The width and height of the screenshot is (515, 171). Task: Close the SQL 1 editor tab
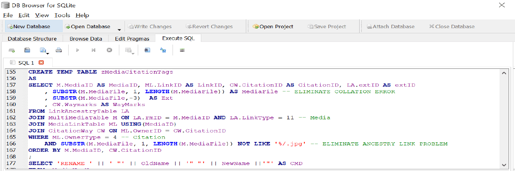41,62
